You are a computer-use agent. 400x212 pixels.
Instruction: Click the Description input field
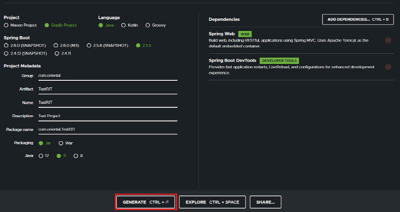[x=107, y=116]
